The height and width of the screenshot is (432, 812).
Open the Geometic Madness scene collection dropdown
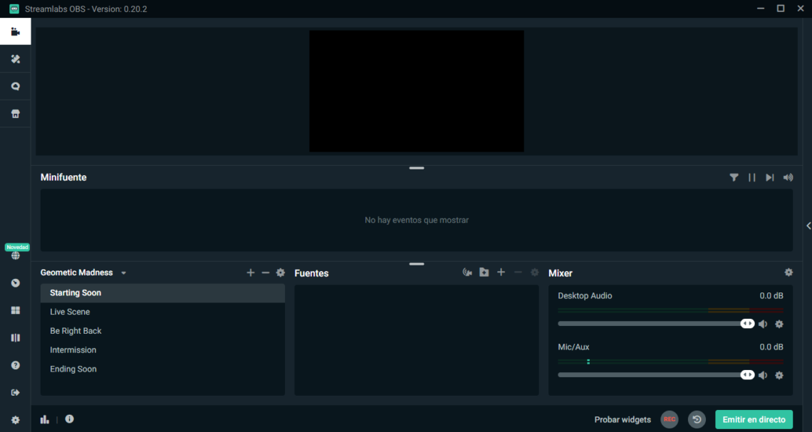pos(123,273)
